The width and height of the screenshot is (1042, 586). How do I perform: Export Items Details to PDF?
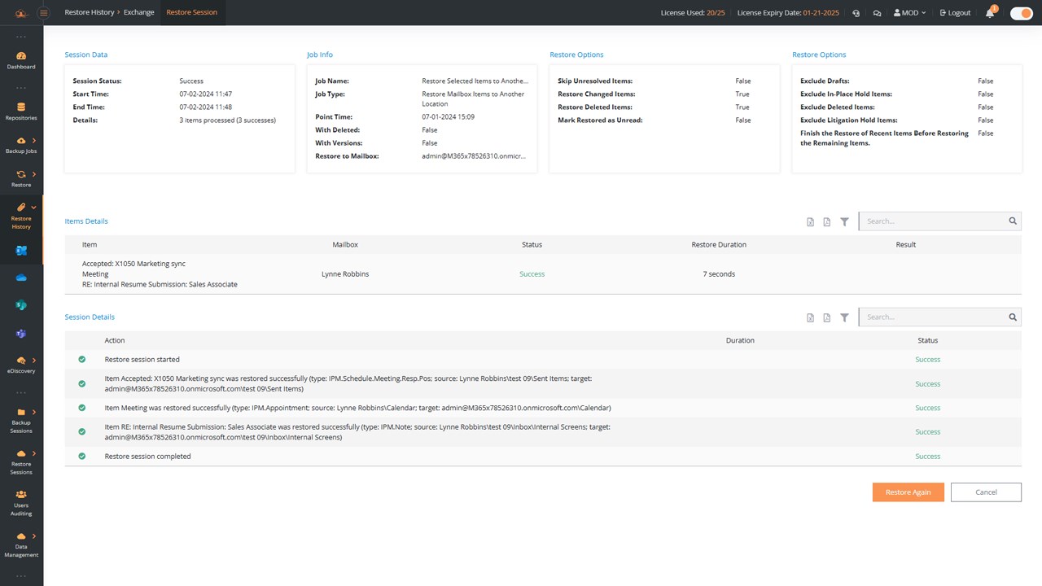[826, 221]
